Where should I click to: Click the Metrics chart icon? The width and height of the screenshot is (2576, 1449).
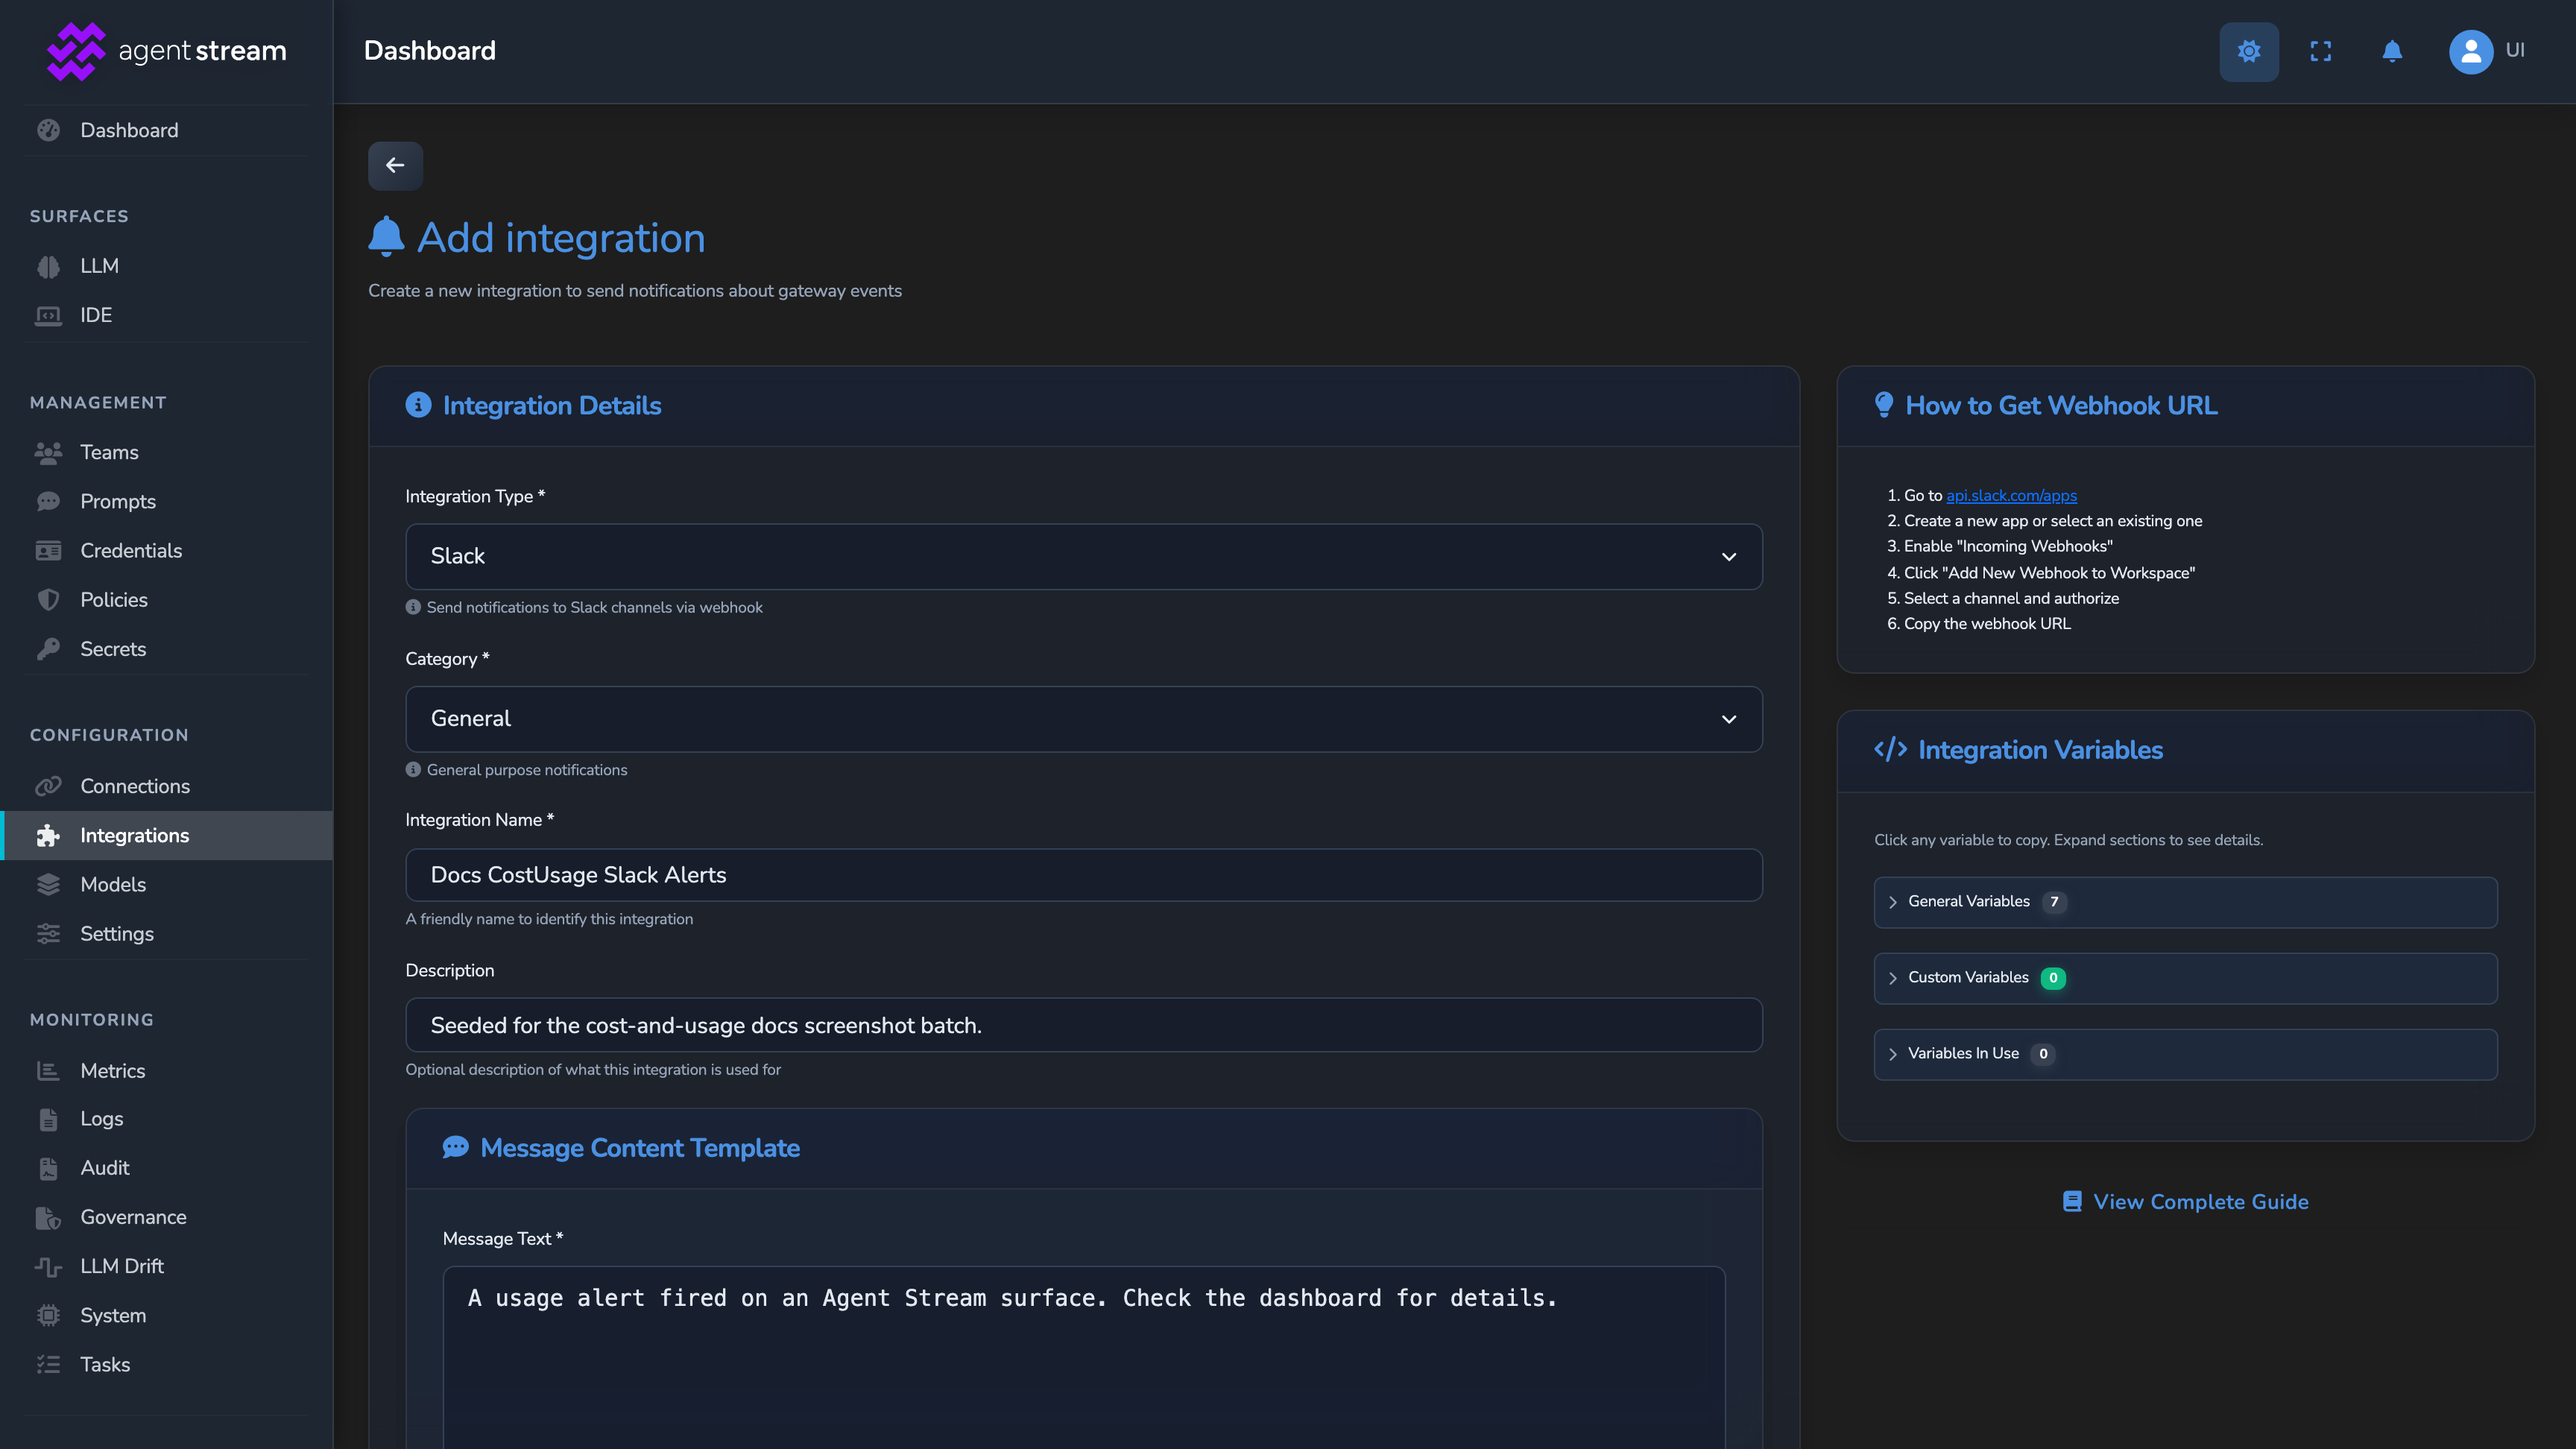tap(48, 1070)
